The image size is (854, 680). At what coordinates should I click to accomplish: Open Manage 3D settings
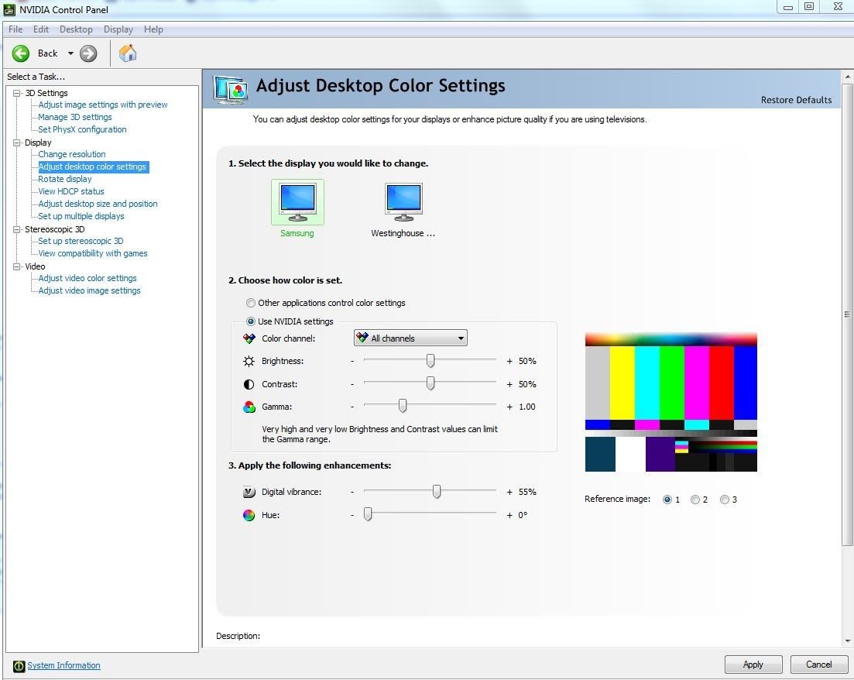tap(75, 117)
